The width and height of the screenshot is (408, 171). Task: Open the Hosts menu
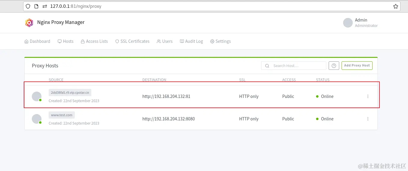tap(65, 41)
